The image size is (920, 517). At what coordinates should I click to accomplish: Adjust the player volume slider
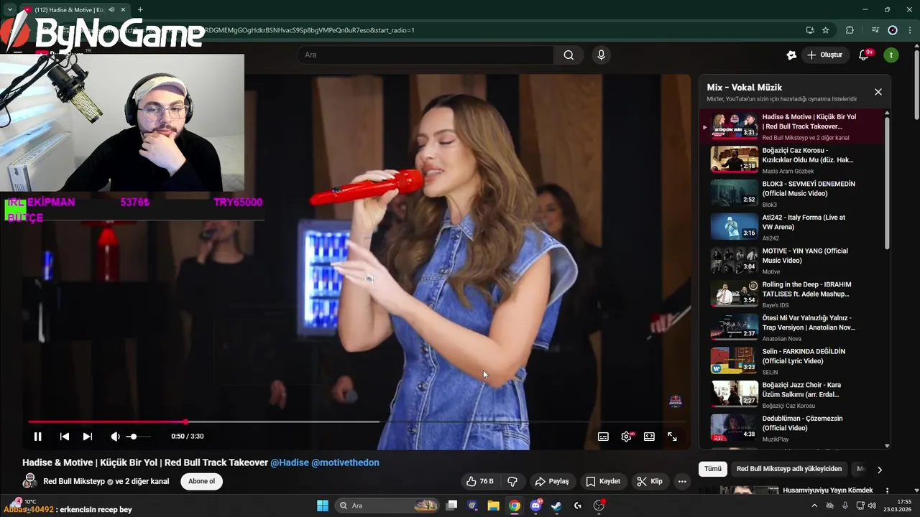tap(139, 436)
